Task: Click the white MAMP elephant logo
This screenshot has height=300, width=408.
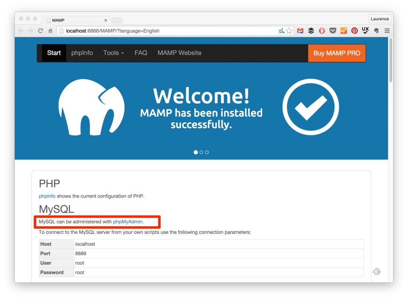Action: [x=92, y=107]
